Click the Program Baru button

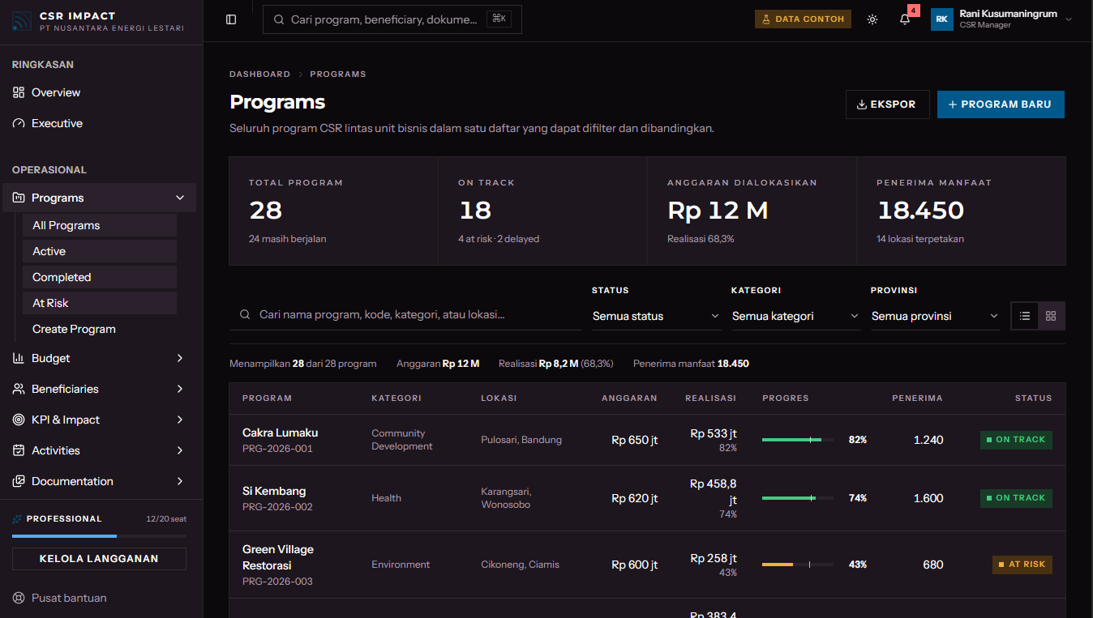point(1001,104)
